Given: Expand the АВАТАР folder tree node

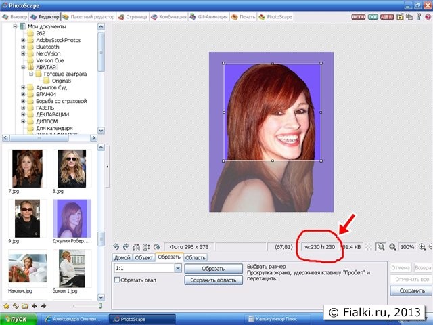Looking at the screenshot, I should pyautogui.click(x=23, y=67).
